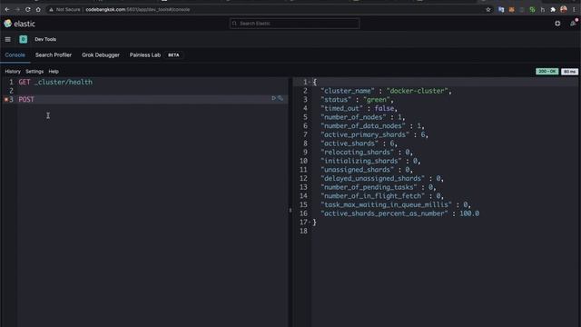Click the 80 ms response time badge
The image size is (581, 327).
(569, 71)
